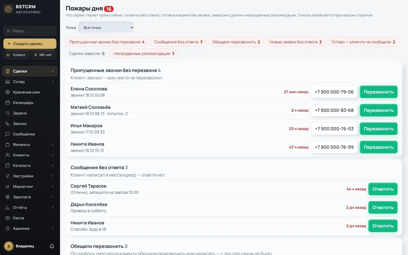Expand the Отчёты submenu chevron
The width and height of the screenshot is (408, 255).
click(53, 207)
